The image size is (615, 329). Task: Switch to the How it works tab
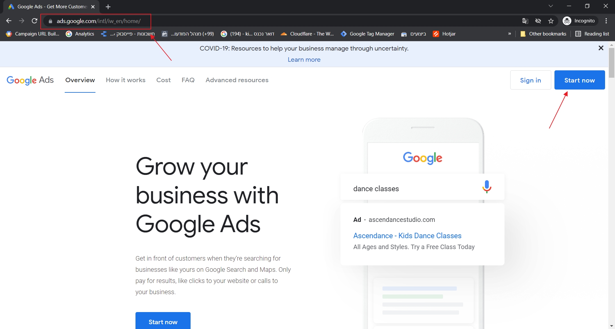tap(126, 80)
